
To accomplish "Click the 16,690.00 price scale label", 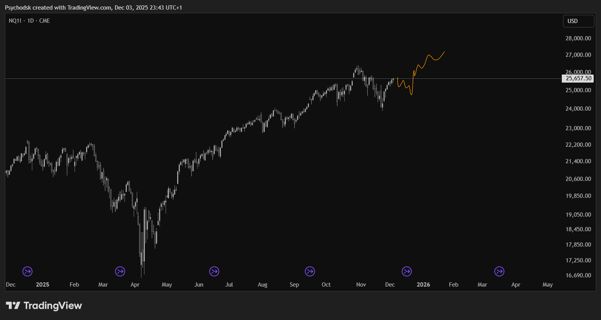I will (578, 275).
